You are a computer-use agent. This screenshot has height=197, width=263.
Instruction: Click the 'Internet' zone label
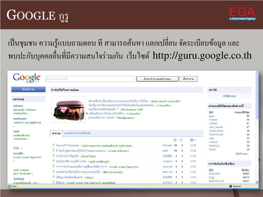(x=237, y=186)
